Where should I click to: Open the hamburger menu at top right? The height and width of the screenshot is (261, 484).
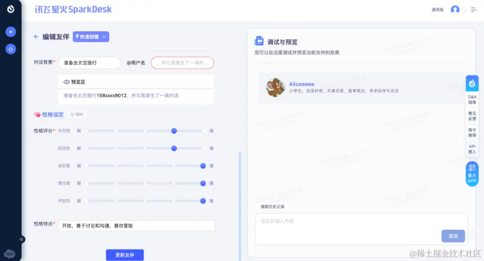pos(474,9)
